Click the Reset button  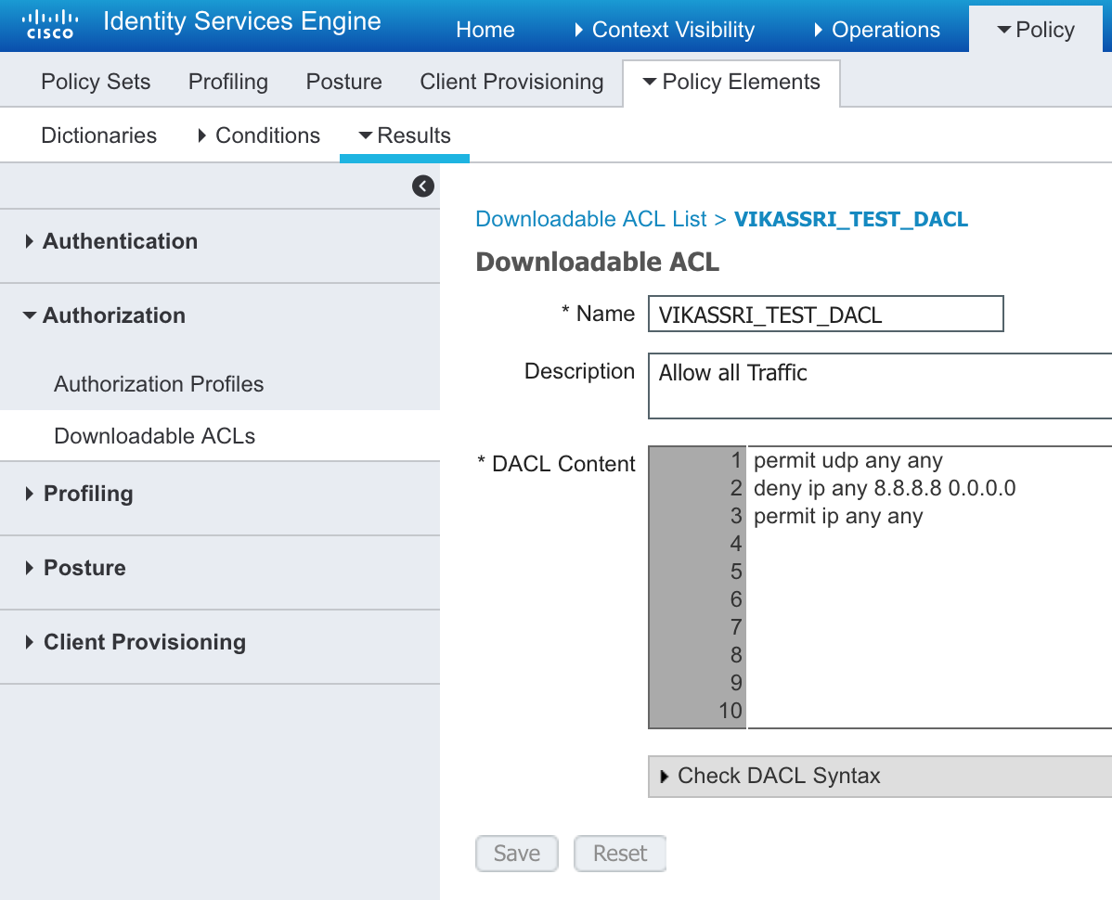(x=620, y=854)
